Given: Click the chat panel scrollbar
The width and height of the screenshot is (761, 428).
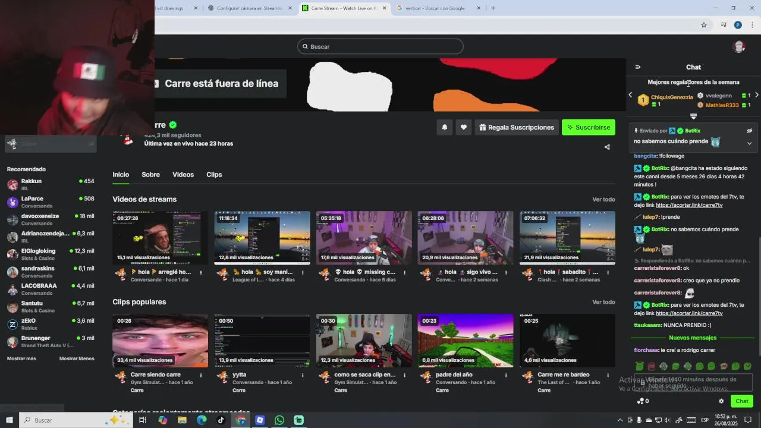Looking at the screenshot, I should point(759,297).
